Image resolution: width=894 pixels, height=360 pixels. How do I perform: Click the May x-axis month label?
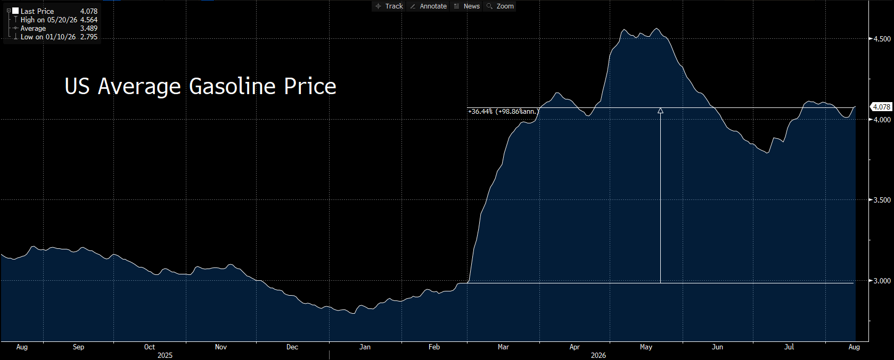point(646,347)
